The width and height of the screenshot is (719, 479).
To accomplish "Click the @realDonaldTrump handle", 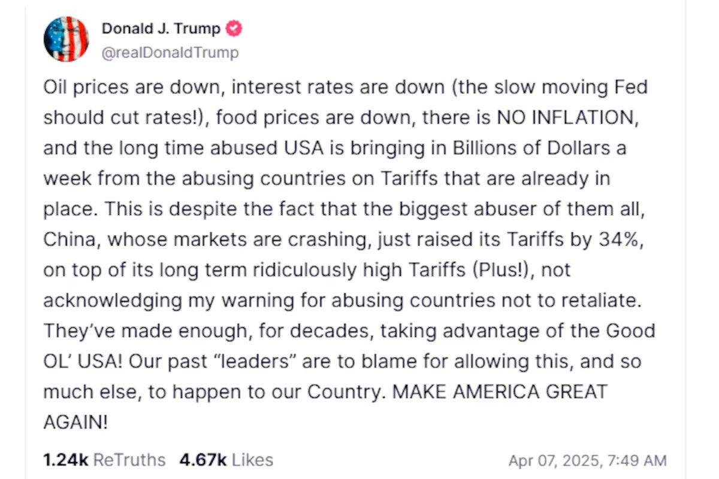I will [x=170, y=53].
